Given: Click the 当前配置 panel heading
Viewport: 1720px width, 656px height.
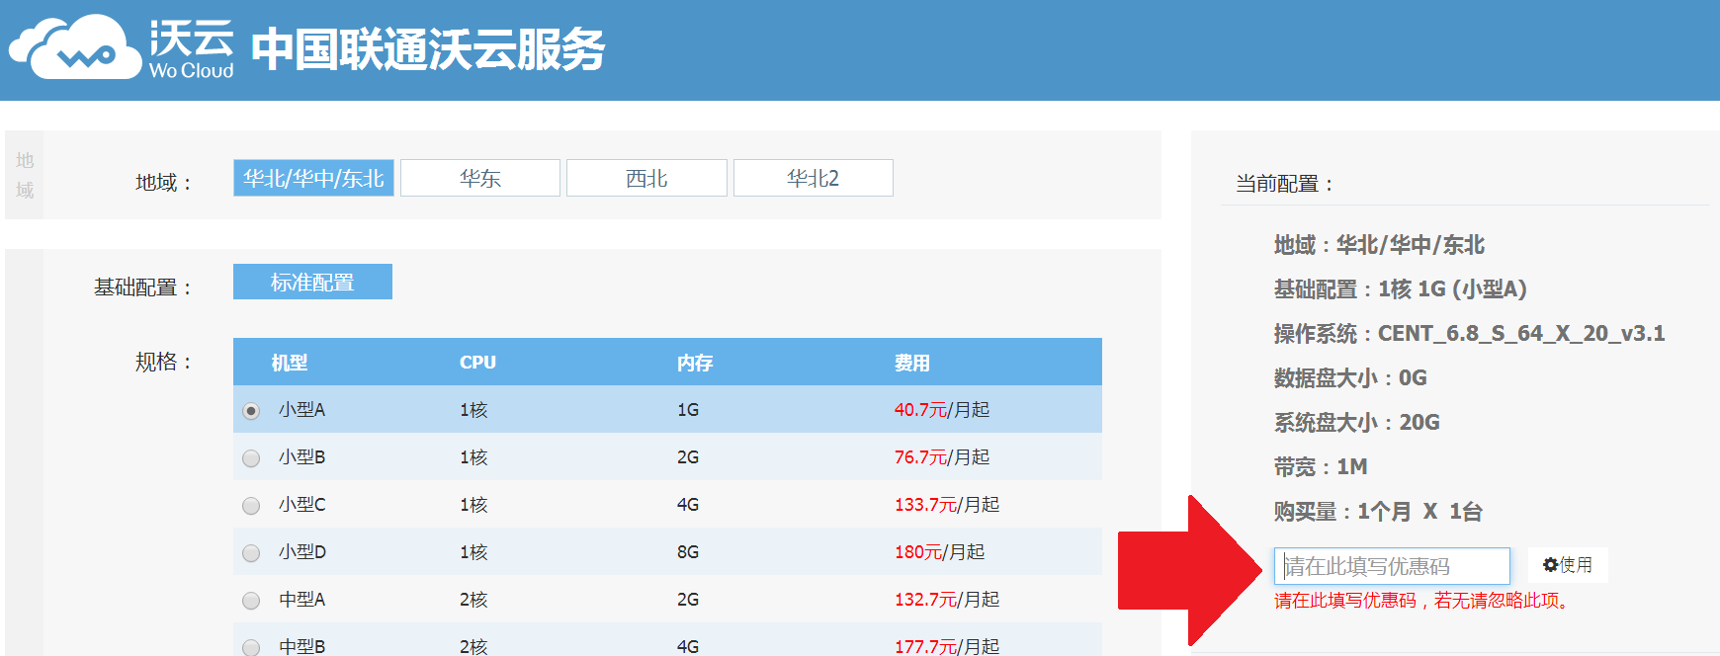Looking at the screenshot, I should point(1285,184).
